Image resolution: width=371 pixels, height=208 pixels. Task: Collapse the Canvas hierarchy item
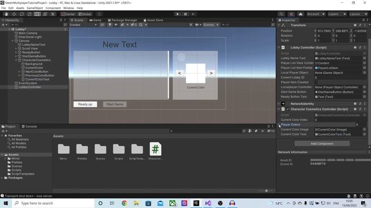click(13, 41)
